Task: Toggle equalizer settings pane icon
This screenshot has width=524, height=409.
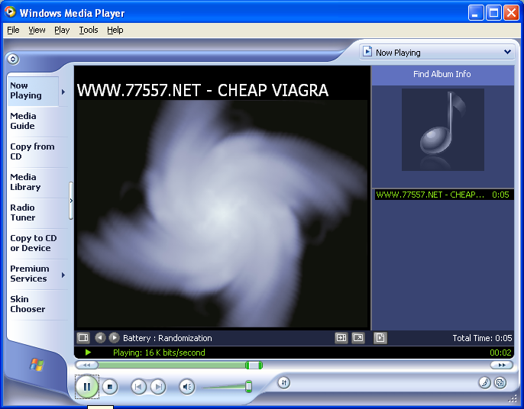Action: coord(341,338)
